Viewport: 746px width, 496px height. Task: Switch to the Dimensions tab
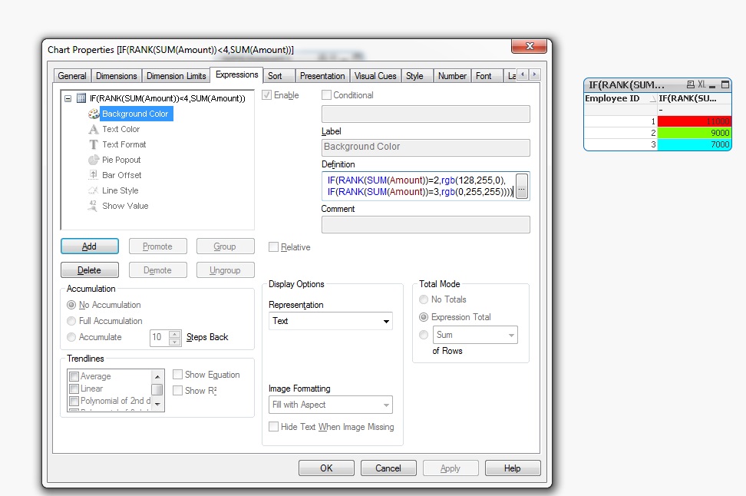point(116,76)
